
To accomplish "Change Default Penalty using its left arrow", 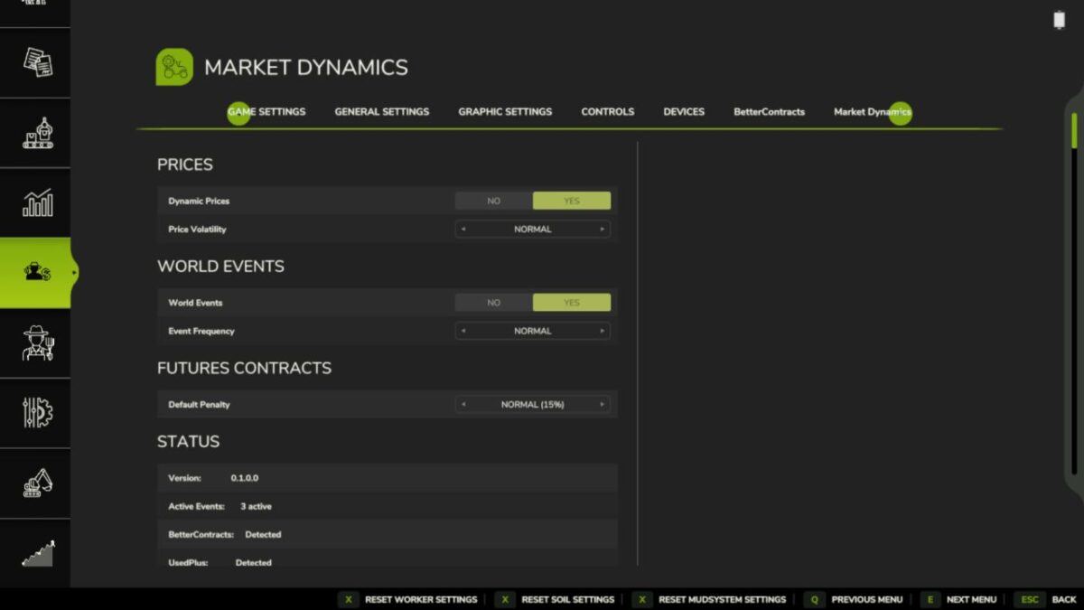I will click(464, 404).
